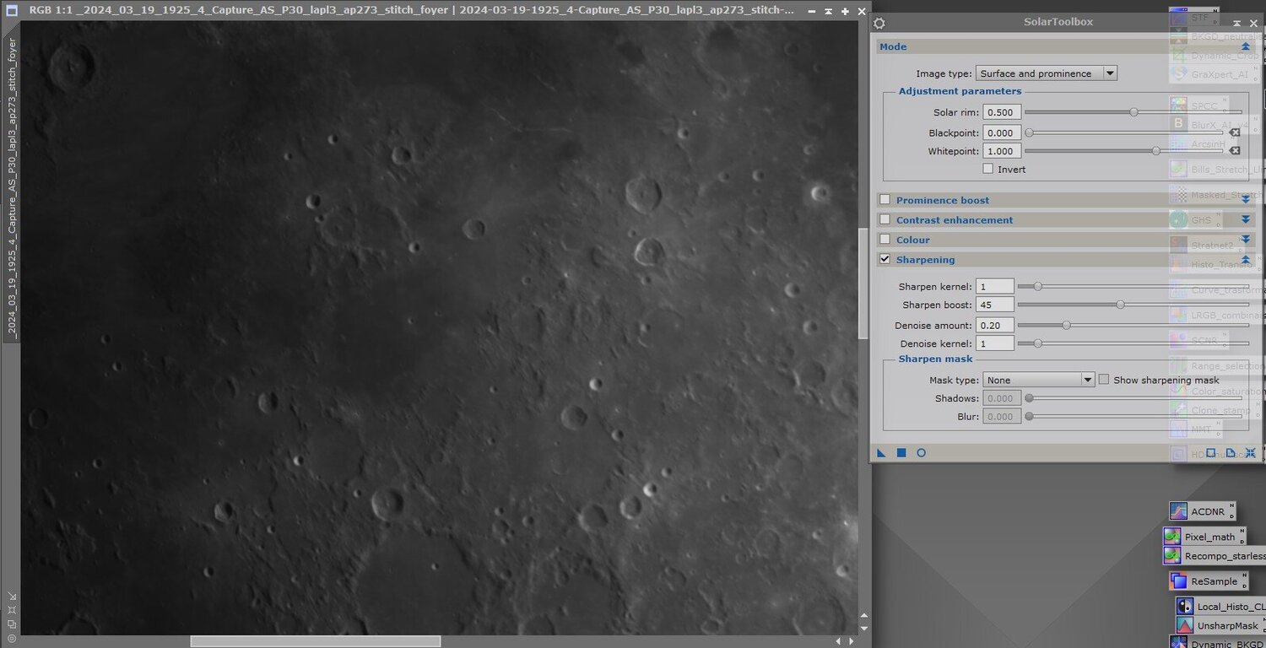The width and height of the screenshot is (1266, 648).
Task: Open the ReSample process icon
Action: point(1207,581)
